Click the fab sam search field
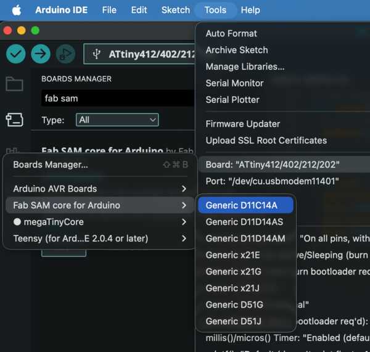The height and width of the screenshot is (352, 370). click(x=118, y=99)
